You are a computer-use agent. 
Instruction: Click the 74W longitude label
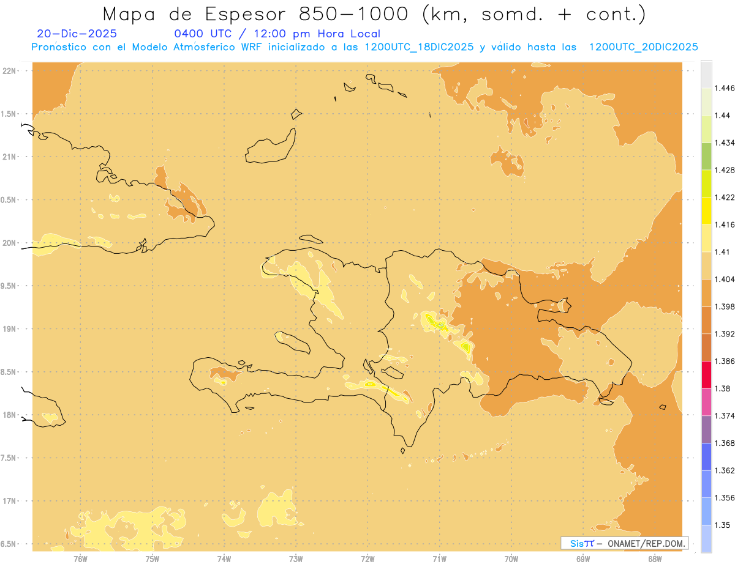click(x=224, y=559)
